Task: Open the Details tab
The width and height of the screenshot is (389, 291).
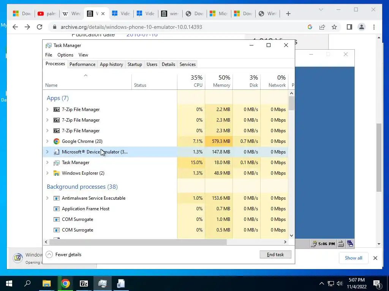Action: [x=168, y=64]
